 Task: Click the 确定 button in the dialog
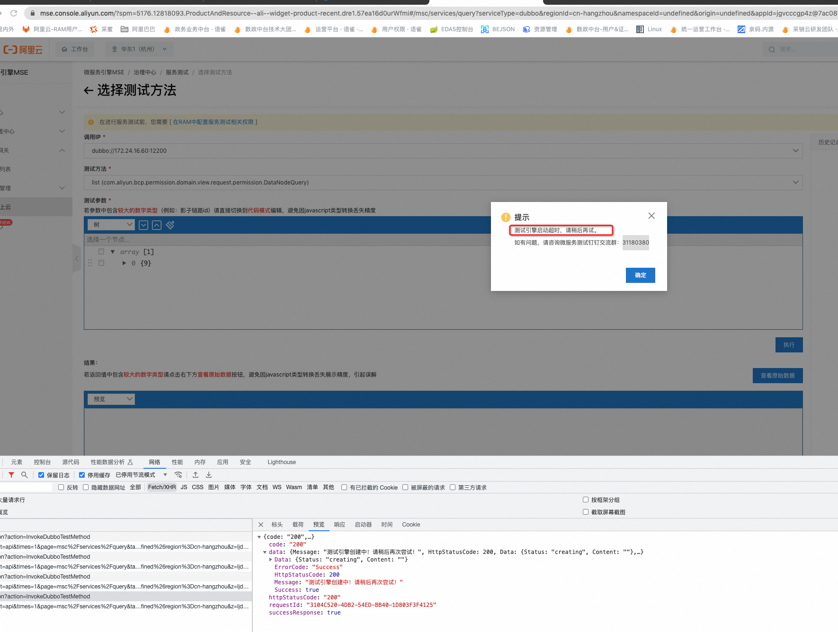point(640,275)
